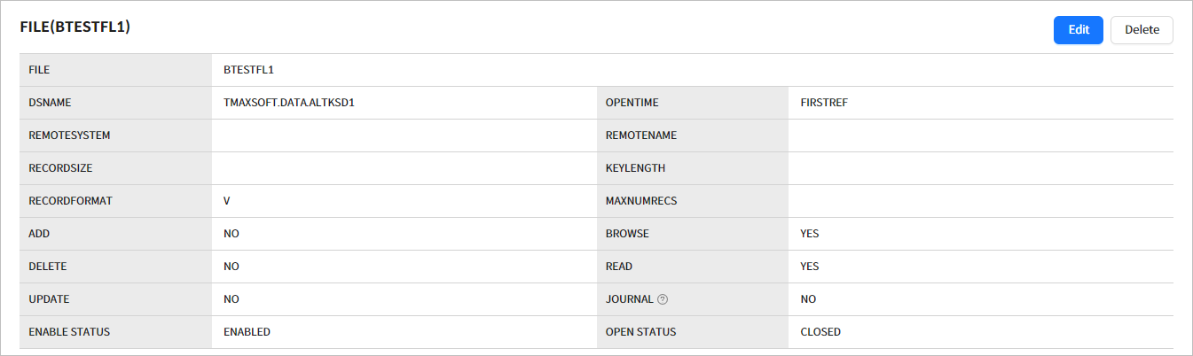The width and height of the screenshot is (1193, 356).
Task: Click the FILE value BTESTFL1
Action: click(248, 70)
